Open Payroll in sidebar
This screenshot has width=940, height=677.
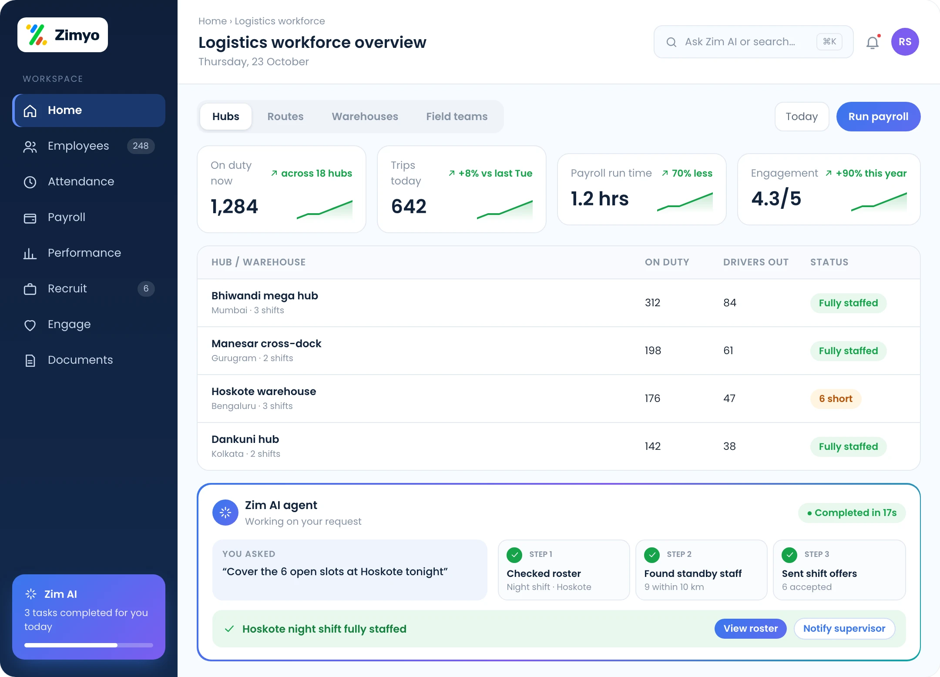tap(89, 218)
